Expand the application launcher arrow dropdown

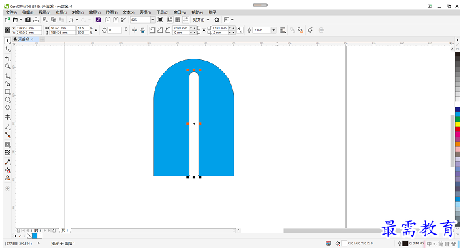(232, 20)
